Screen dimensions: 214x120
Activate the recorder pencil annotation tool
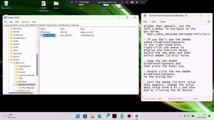coord(137,2)
